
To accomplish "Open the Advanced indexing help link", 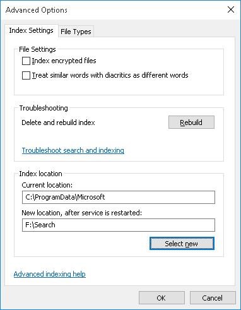I will (50, 274).
